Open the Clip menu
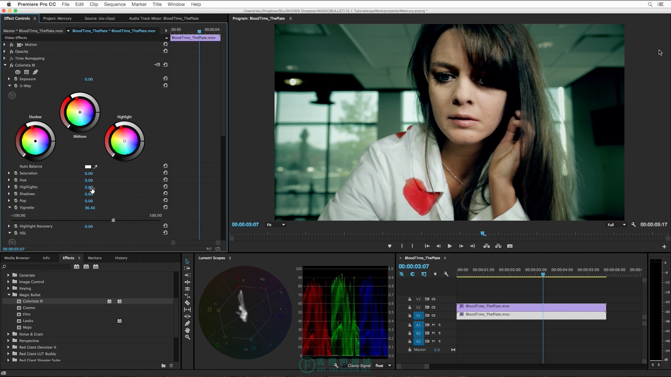The width and height of the screenshot is (671, 377). 94,4
